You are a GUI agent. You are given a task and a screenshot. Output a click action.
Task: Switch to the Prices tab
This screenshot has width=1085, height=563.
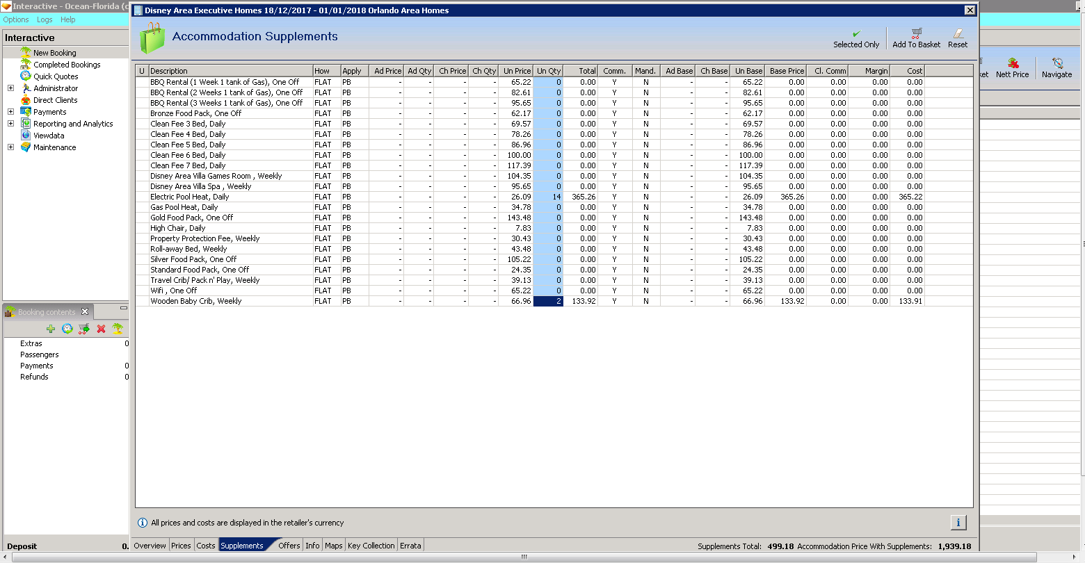(x=181, y=546)
